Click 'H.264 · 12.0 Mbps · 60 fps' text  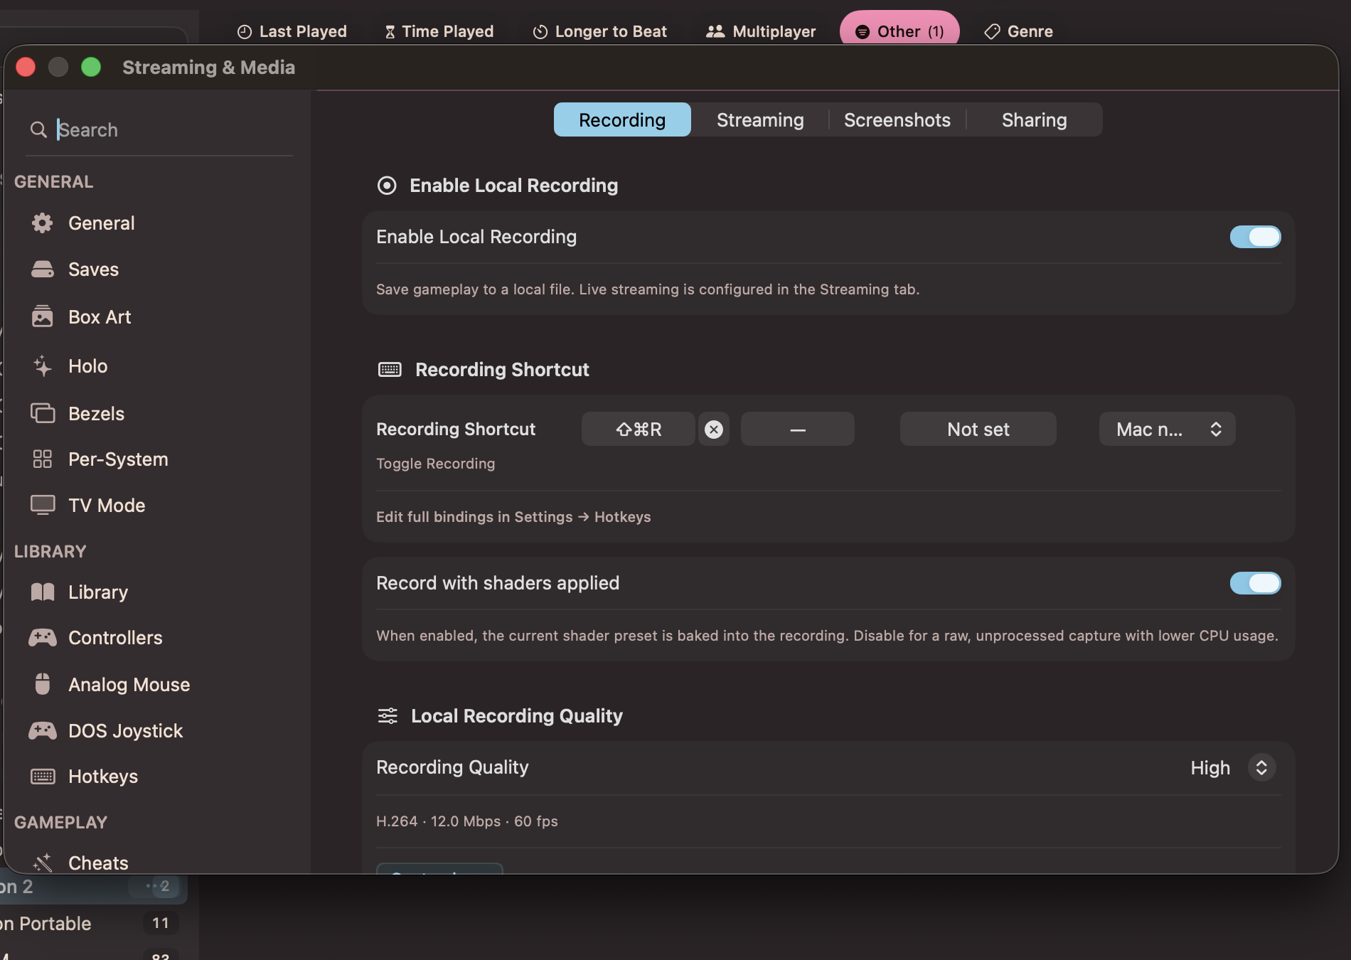[x=467, y=821]
